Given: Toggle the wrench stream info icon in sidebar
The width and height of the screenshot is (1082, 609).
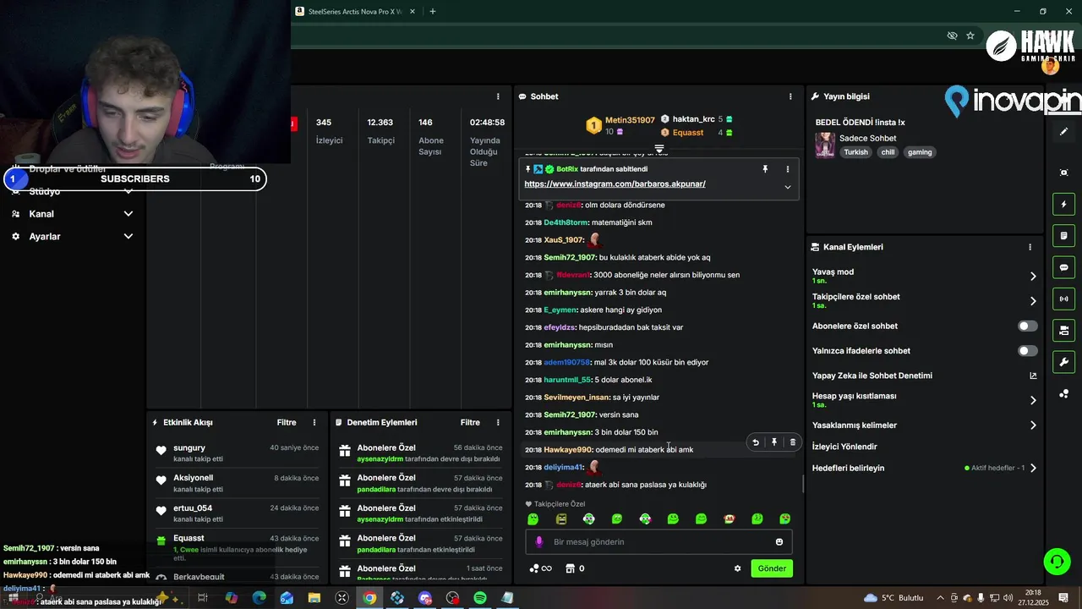Looking at the screenshot, I should 1063,362.
